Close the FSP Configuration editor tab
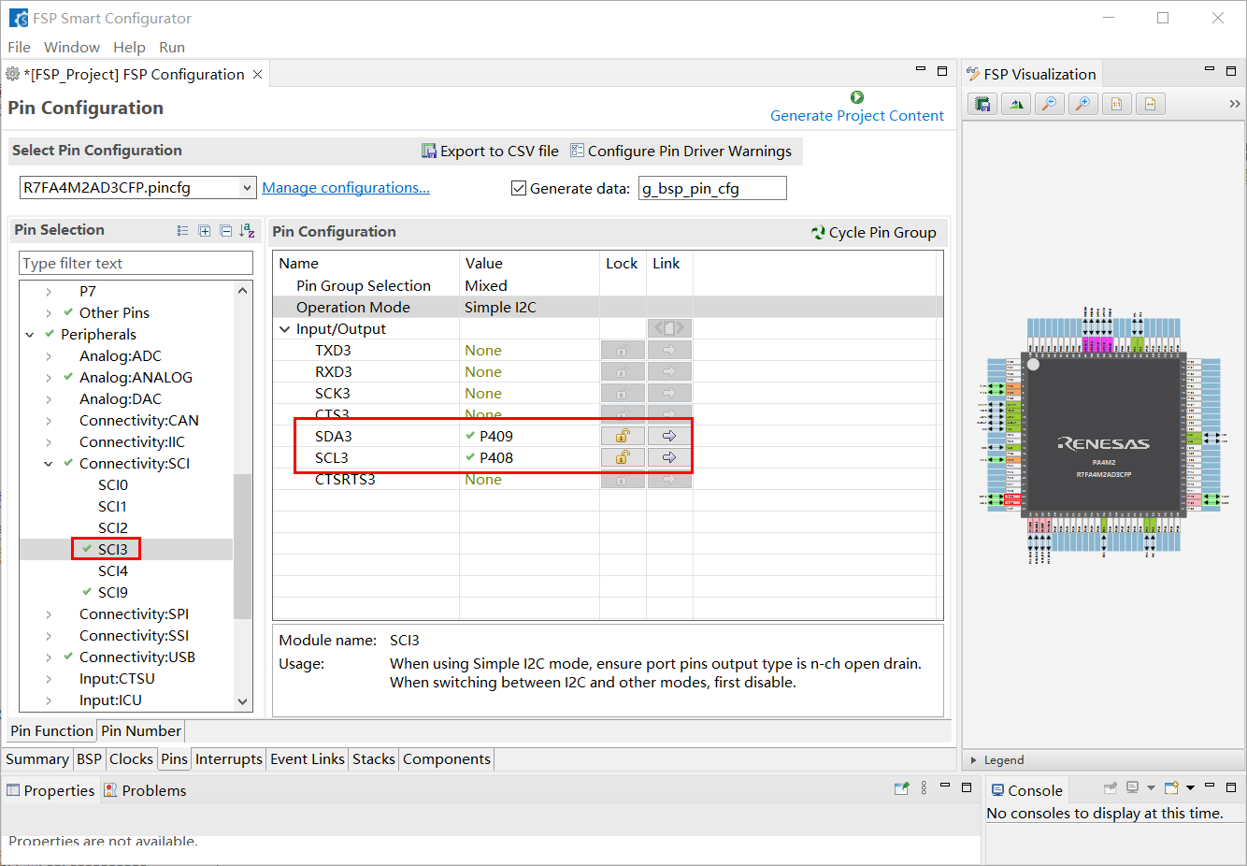Image resolution: width=1247 pixels, height=866 pixels. coord(257,75)
